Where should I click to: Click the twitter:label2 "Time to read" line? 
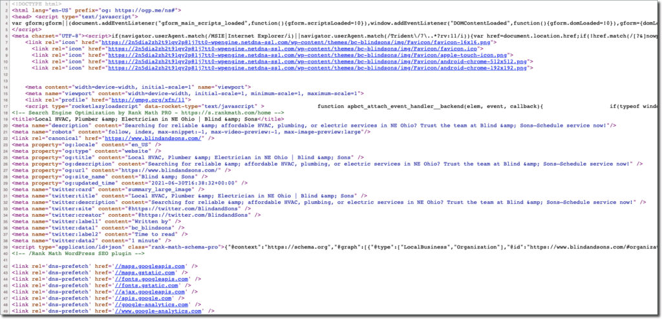100,234
